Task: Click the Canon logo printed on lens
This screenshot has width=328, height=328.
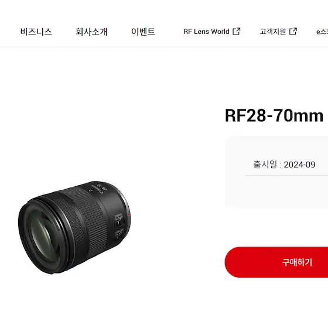Action: (97, 189)
